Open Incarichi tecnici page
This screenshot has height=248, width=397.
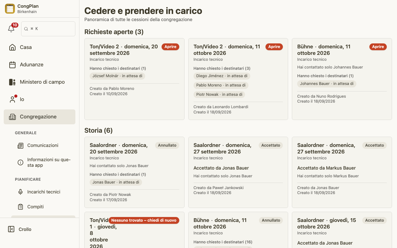pos(43,192)
